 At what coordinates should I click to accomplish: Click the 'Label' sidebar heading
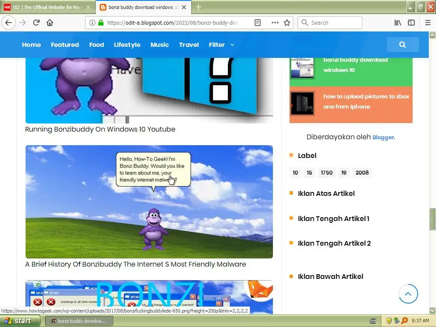[x=307, y=155]
